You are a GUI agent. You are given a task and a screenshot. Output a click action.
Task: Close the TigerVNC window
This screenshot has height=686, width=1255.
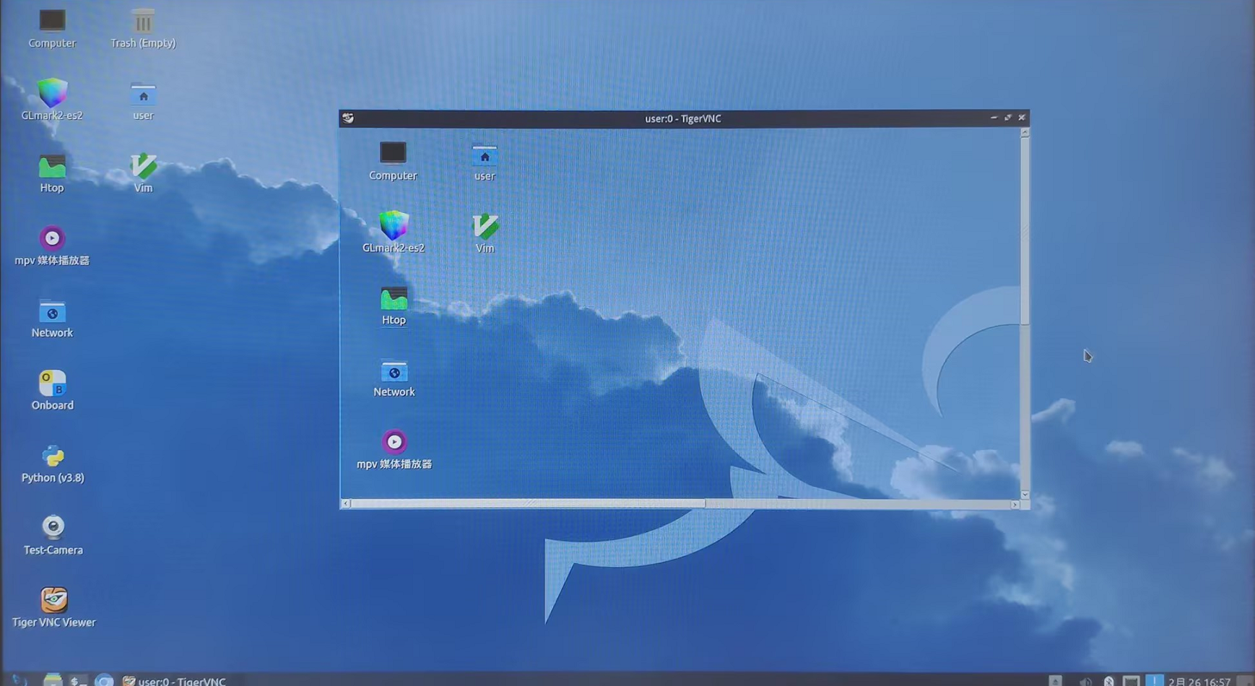pyautogui.click(x=1022, y=118)
